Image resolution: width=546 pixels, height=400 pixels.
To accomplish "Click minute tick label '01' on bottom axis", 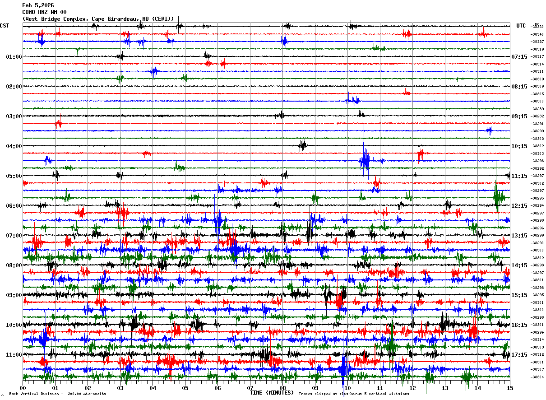I will click(x=55, y=388).
